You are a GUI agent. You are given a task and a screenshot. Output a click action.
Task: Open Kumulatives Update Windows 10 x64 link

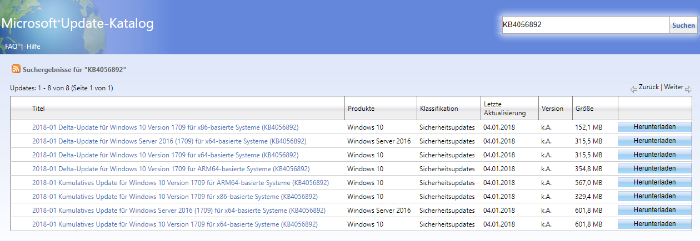tap(175, 224)
